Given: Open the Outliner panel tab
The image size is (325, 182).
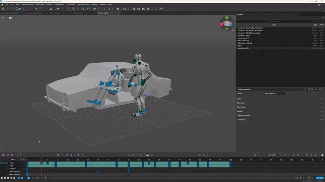Looking at the screenshot, I should (x=240, y=14).
